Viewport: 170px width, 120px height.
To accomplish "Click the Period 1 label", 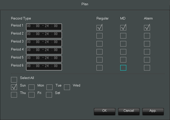I will tap(17, 25).
